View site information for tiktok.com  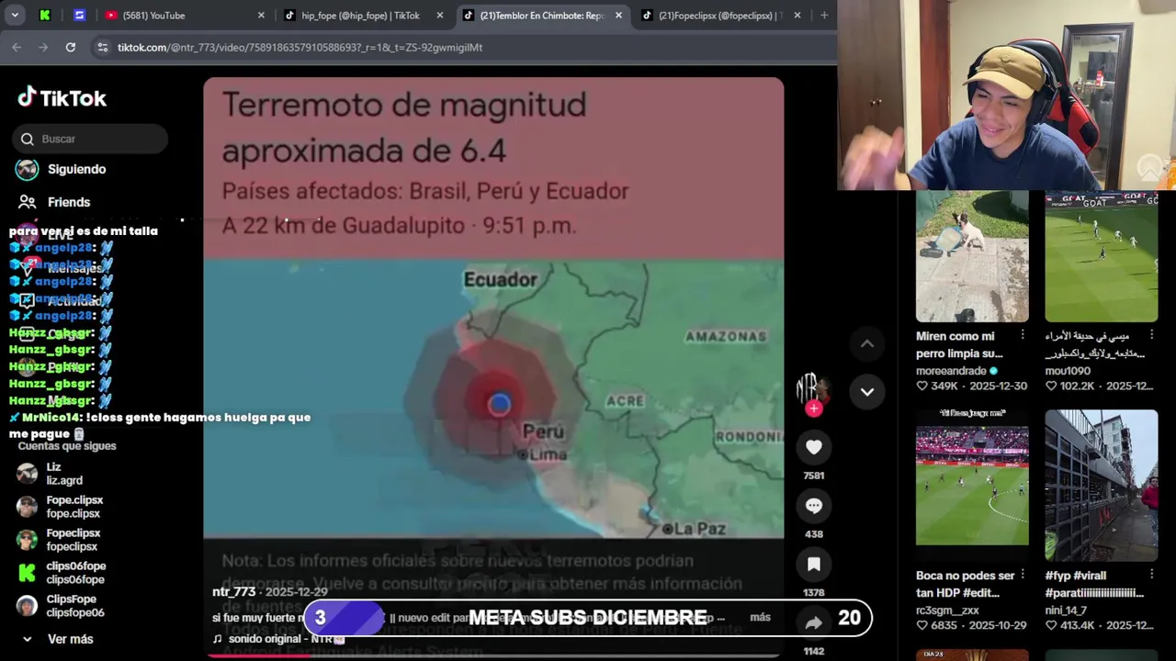click(x=102, y=47)
